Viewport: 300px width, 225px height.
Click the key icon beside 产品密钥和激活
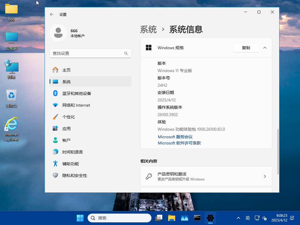tap(149, 176)
